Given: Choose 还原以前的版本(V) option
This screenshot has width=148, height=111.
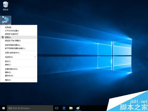Looking at the screenshot, I should pos(19,53).
